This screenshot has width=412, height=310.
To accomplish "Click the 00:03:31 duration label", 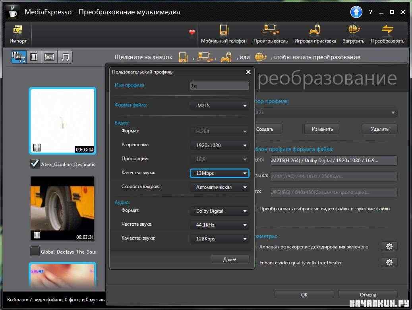I will [x=85, y=237].
